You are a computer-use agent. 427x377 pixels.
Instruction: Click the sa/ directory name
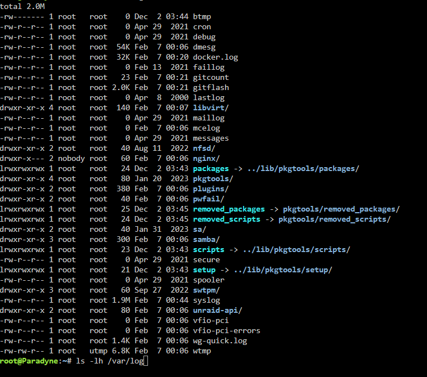pyautogui.click(x=200, y=230)
